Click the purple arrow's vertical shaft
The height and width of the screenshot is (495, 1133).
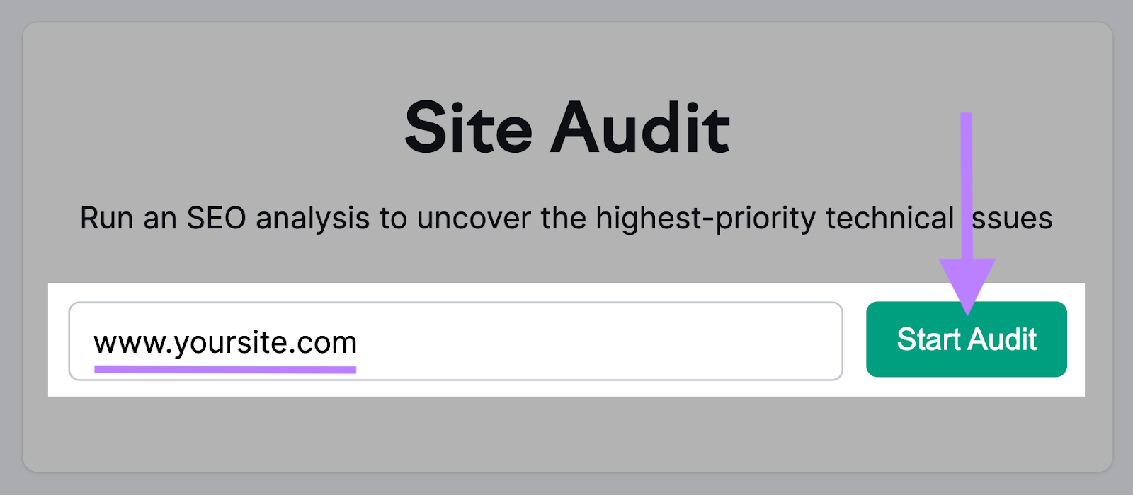[x=967, y=184]
